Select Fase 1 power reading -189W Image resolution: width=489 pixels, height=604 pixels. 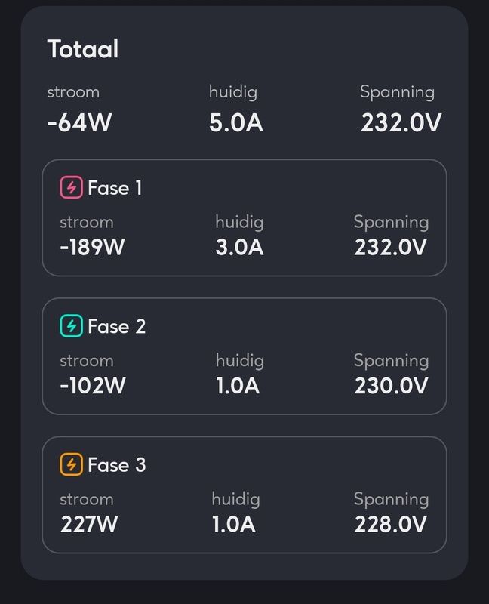(92, 247)
